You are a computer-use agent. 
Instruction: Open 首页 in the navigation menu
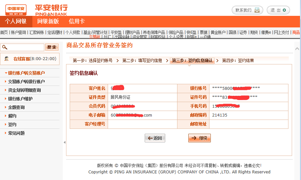pyautogui.click(x=4, y=32)
